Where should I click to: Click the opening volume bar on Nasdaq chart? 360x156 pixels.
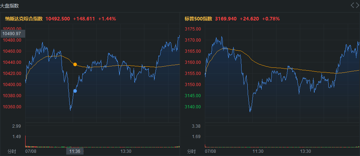coord(25,141)
